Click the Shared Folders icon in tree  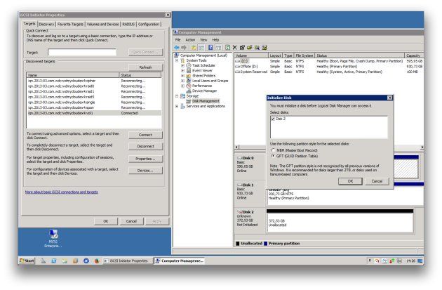(x=189, y=76)
